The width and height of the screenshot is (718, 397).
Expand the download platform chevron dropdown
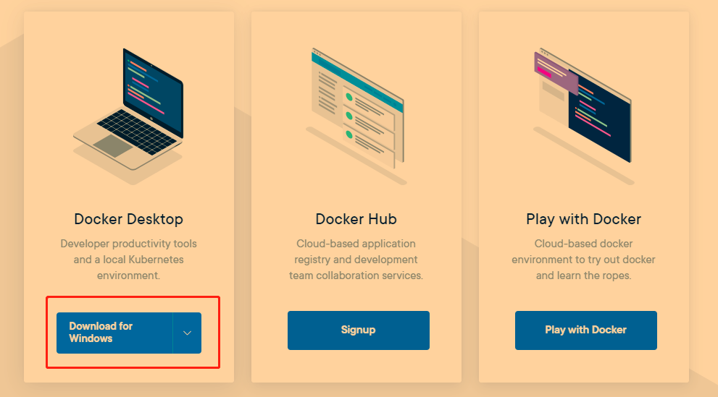(187, 333)
